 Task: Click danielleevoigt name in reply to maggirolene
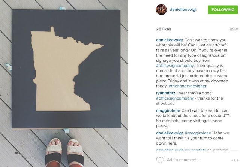tap(169, 133)
